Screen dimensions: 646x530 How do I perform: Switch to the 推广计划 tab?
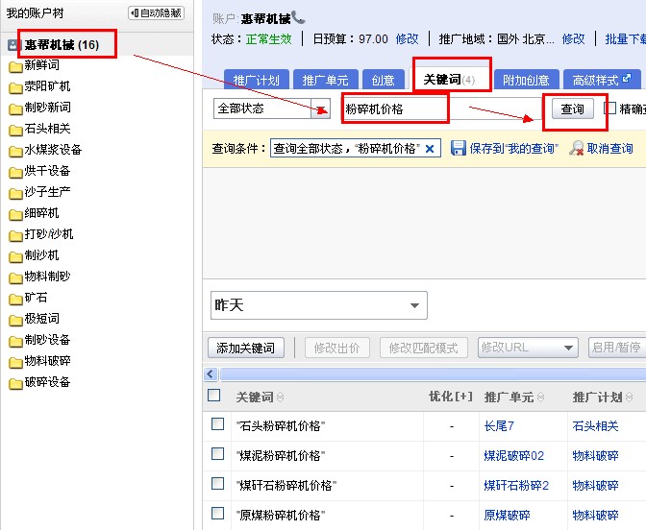click(256, 81)
